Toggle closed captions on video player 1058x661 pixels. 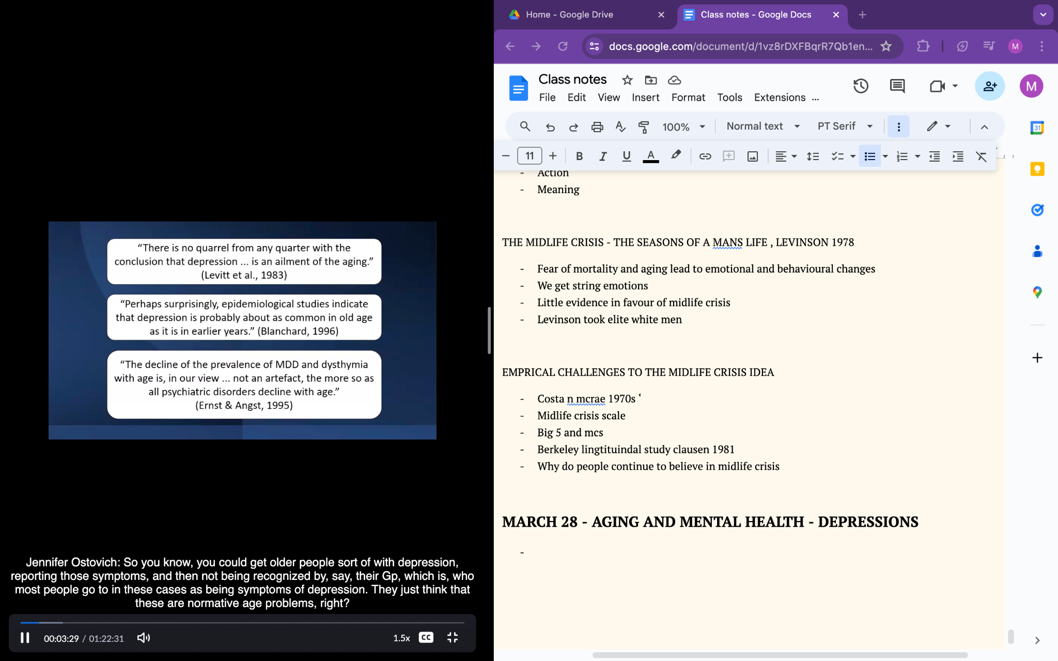426,638
